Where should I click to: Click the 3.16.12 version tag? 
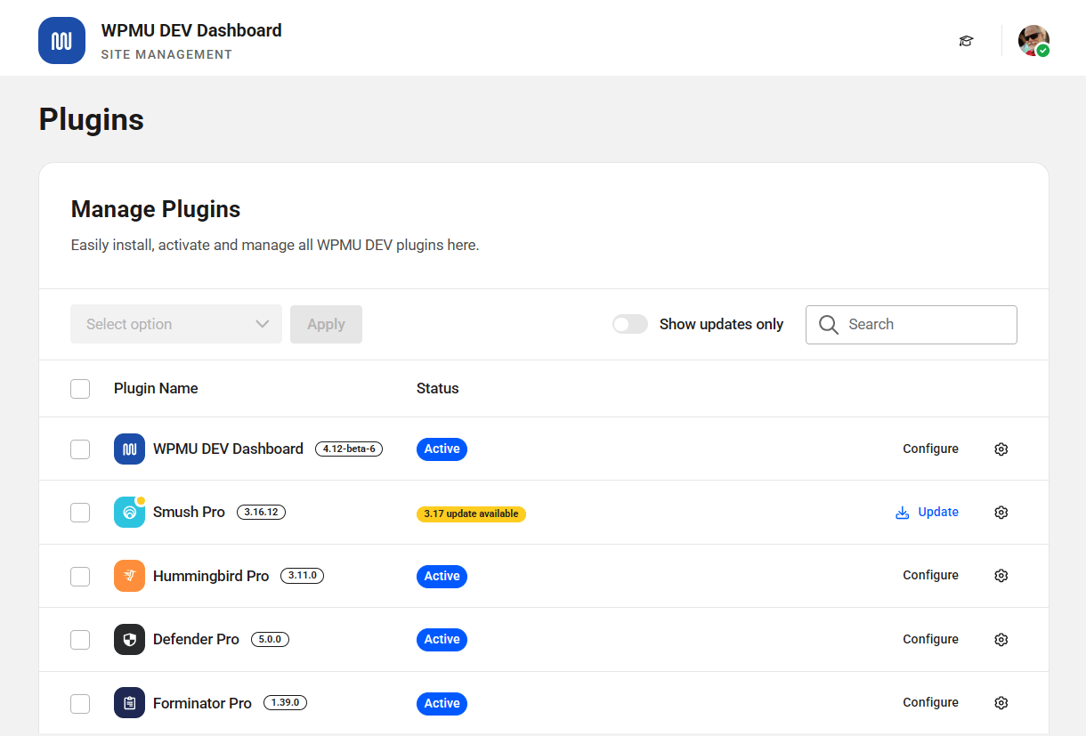click(261, 512)
